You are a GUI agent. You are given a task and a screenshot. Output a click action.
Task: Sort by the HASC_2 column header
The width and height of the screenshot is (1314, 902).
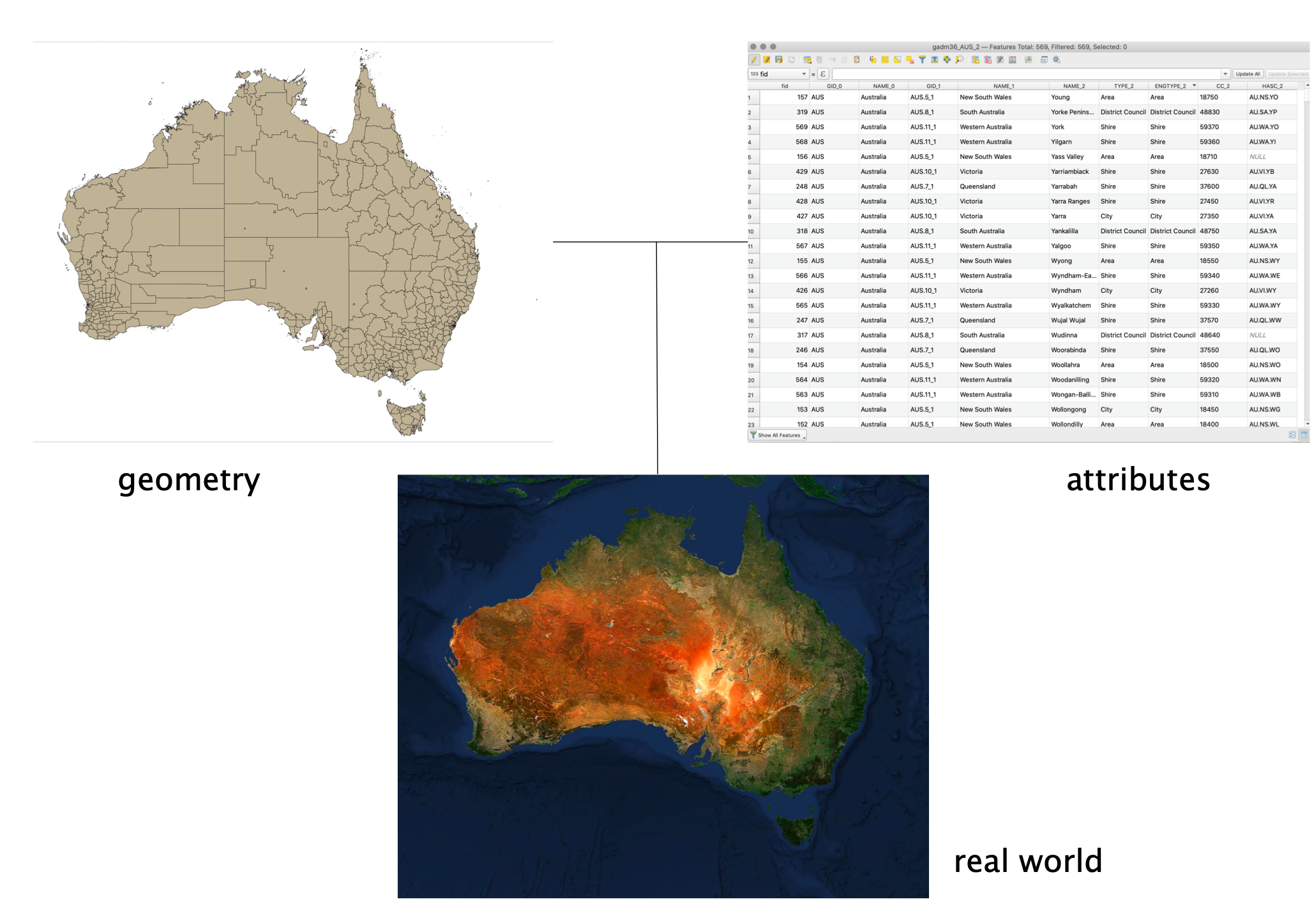1272,86
